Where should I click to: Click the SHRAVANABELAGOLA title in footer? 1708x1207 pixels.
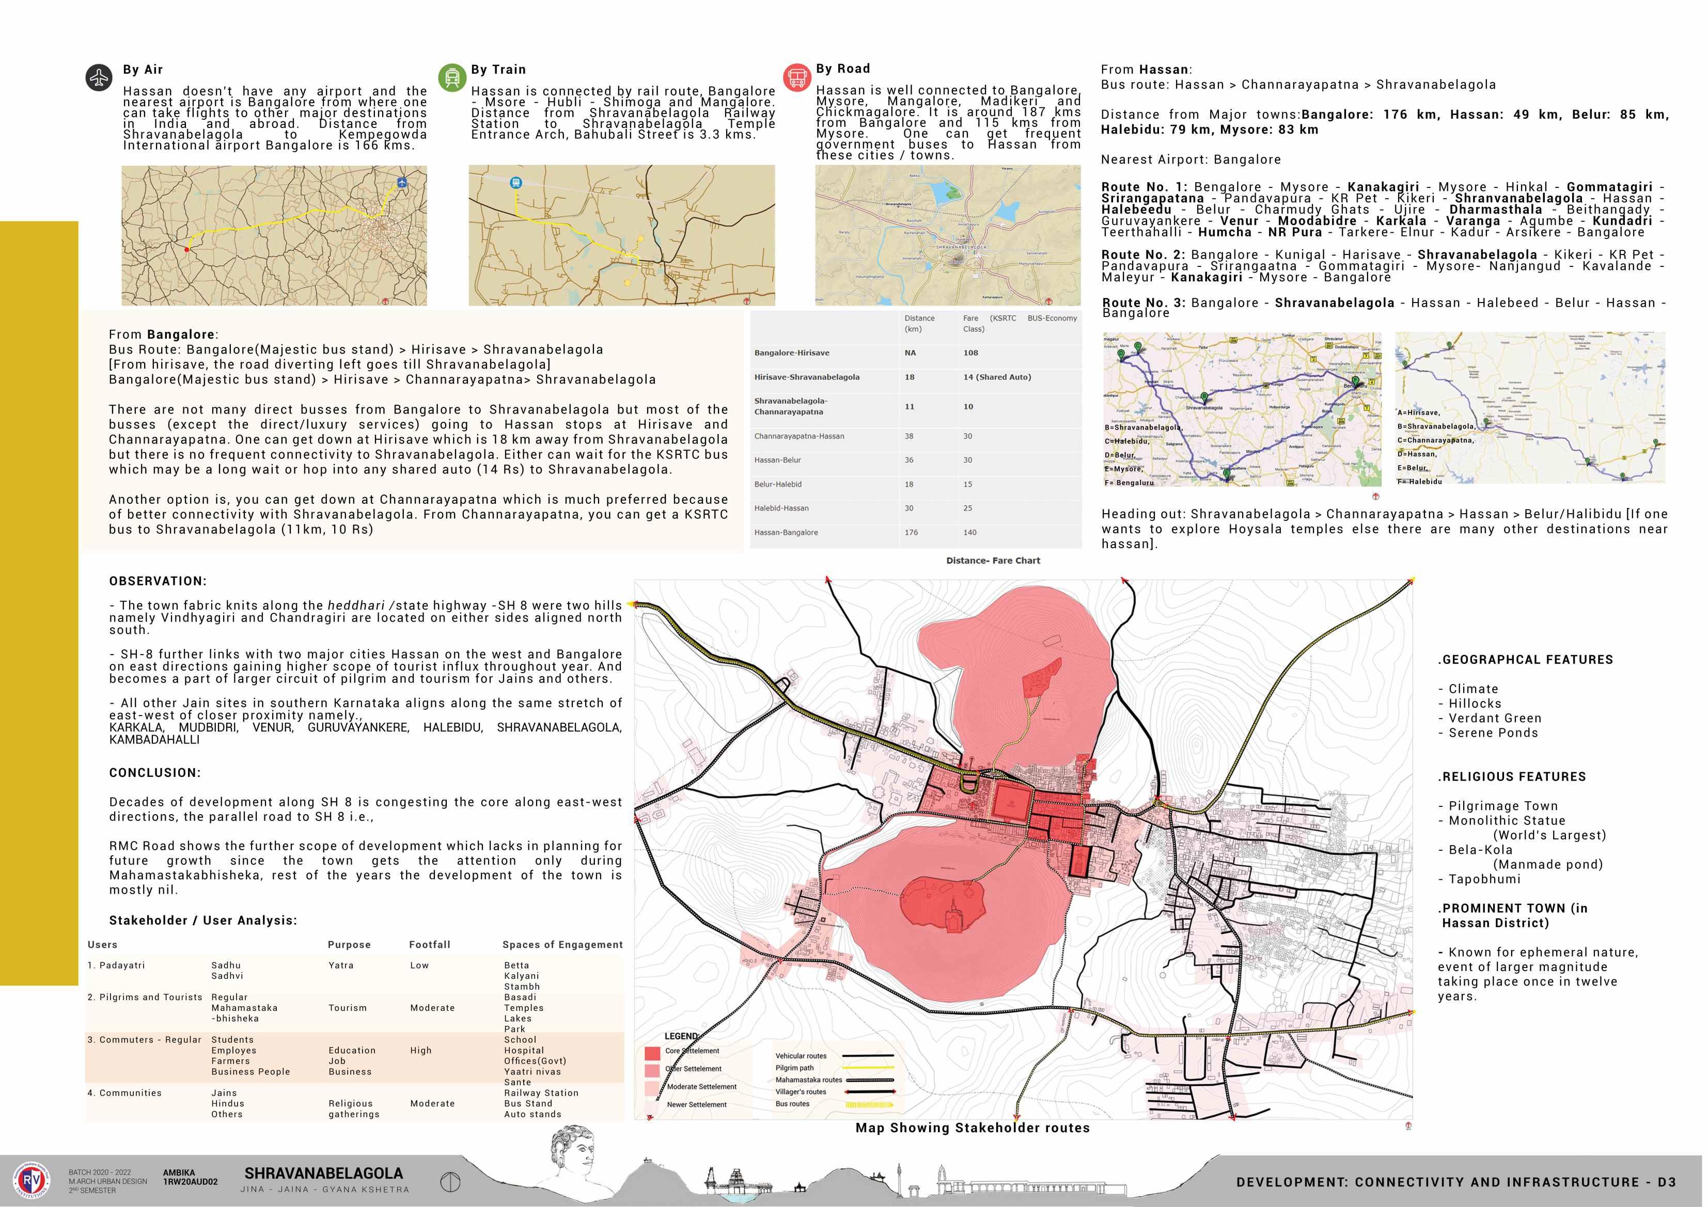(324, 1173)
